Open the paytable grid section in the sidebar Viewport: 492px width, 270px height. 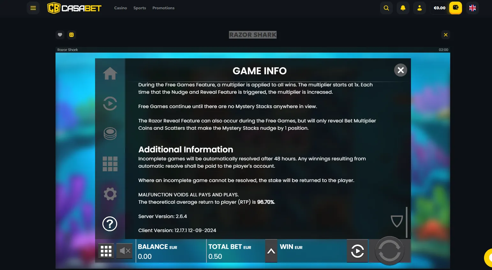pos(110,164)
